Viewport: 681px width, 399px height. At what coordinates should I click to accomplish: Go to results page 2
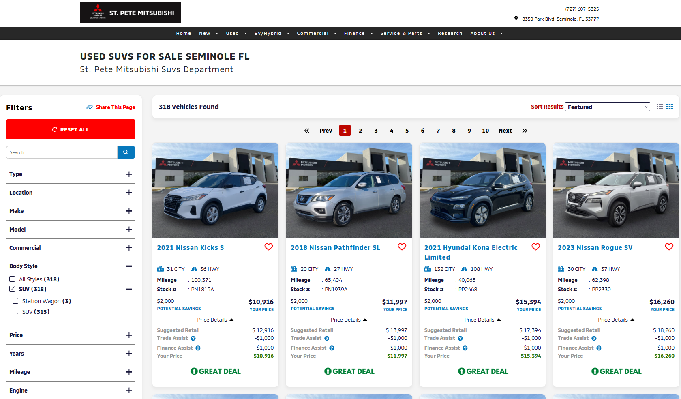click(360, 131)
